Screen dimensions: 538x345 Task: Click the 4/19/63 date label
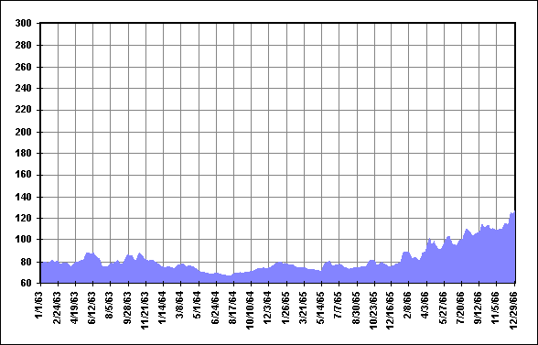74,307
